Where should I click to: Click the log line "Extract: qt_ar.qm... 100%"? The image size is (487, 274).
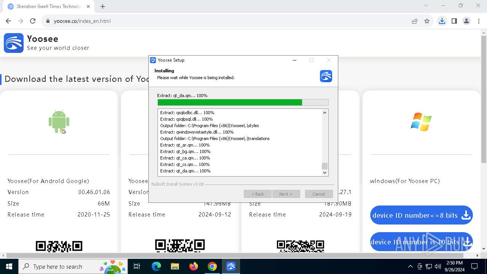pos(185,145)
